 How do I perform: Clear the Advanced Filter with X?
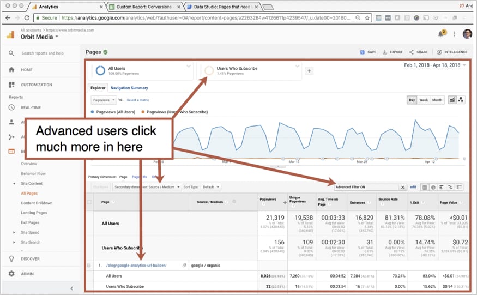[402, 187]
